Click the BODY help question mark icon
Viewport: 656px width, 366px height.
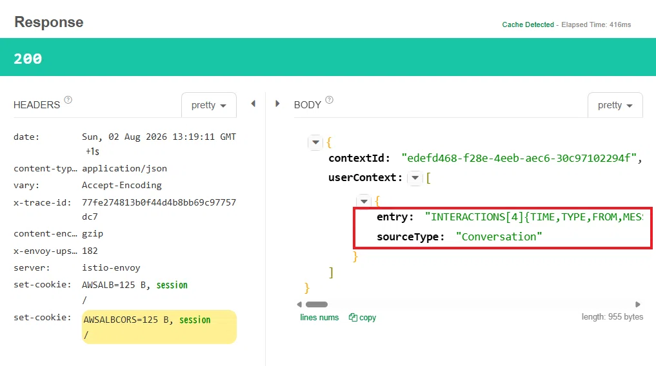pyautogui.click(x=329, y=101)
